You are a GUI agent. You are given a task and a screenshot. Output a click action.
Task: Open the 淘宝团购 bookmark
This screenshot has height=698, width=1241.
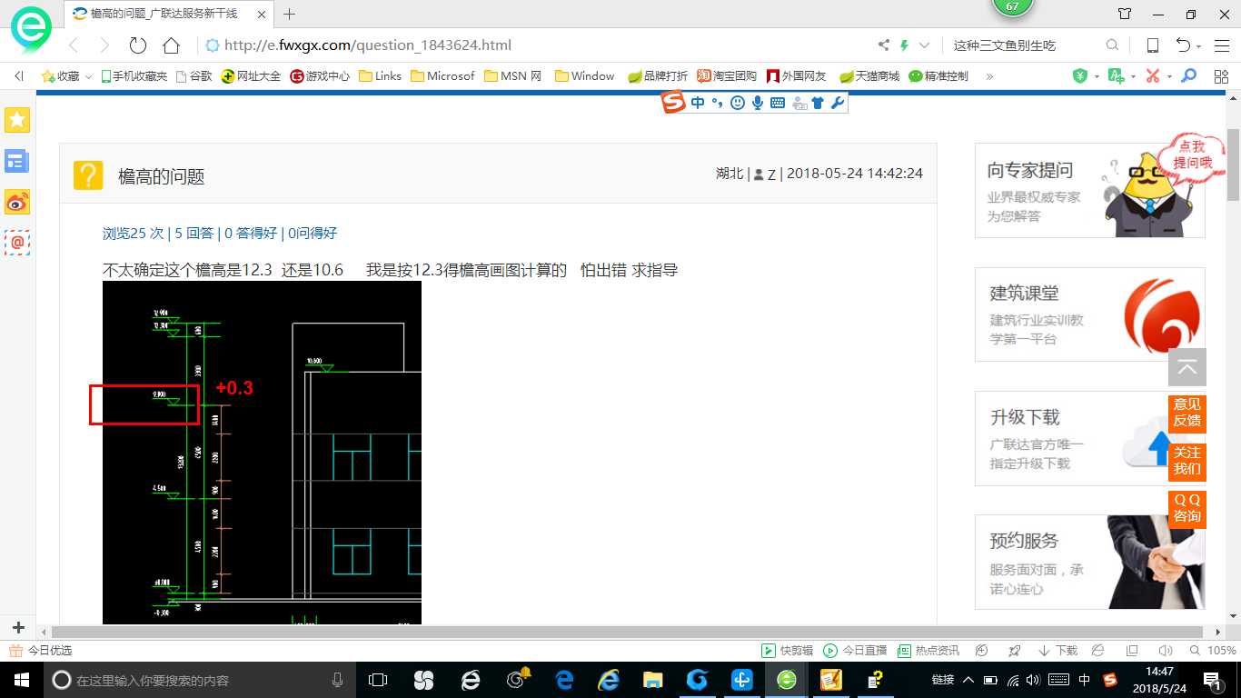coord(727,76)
